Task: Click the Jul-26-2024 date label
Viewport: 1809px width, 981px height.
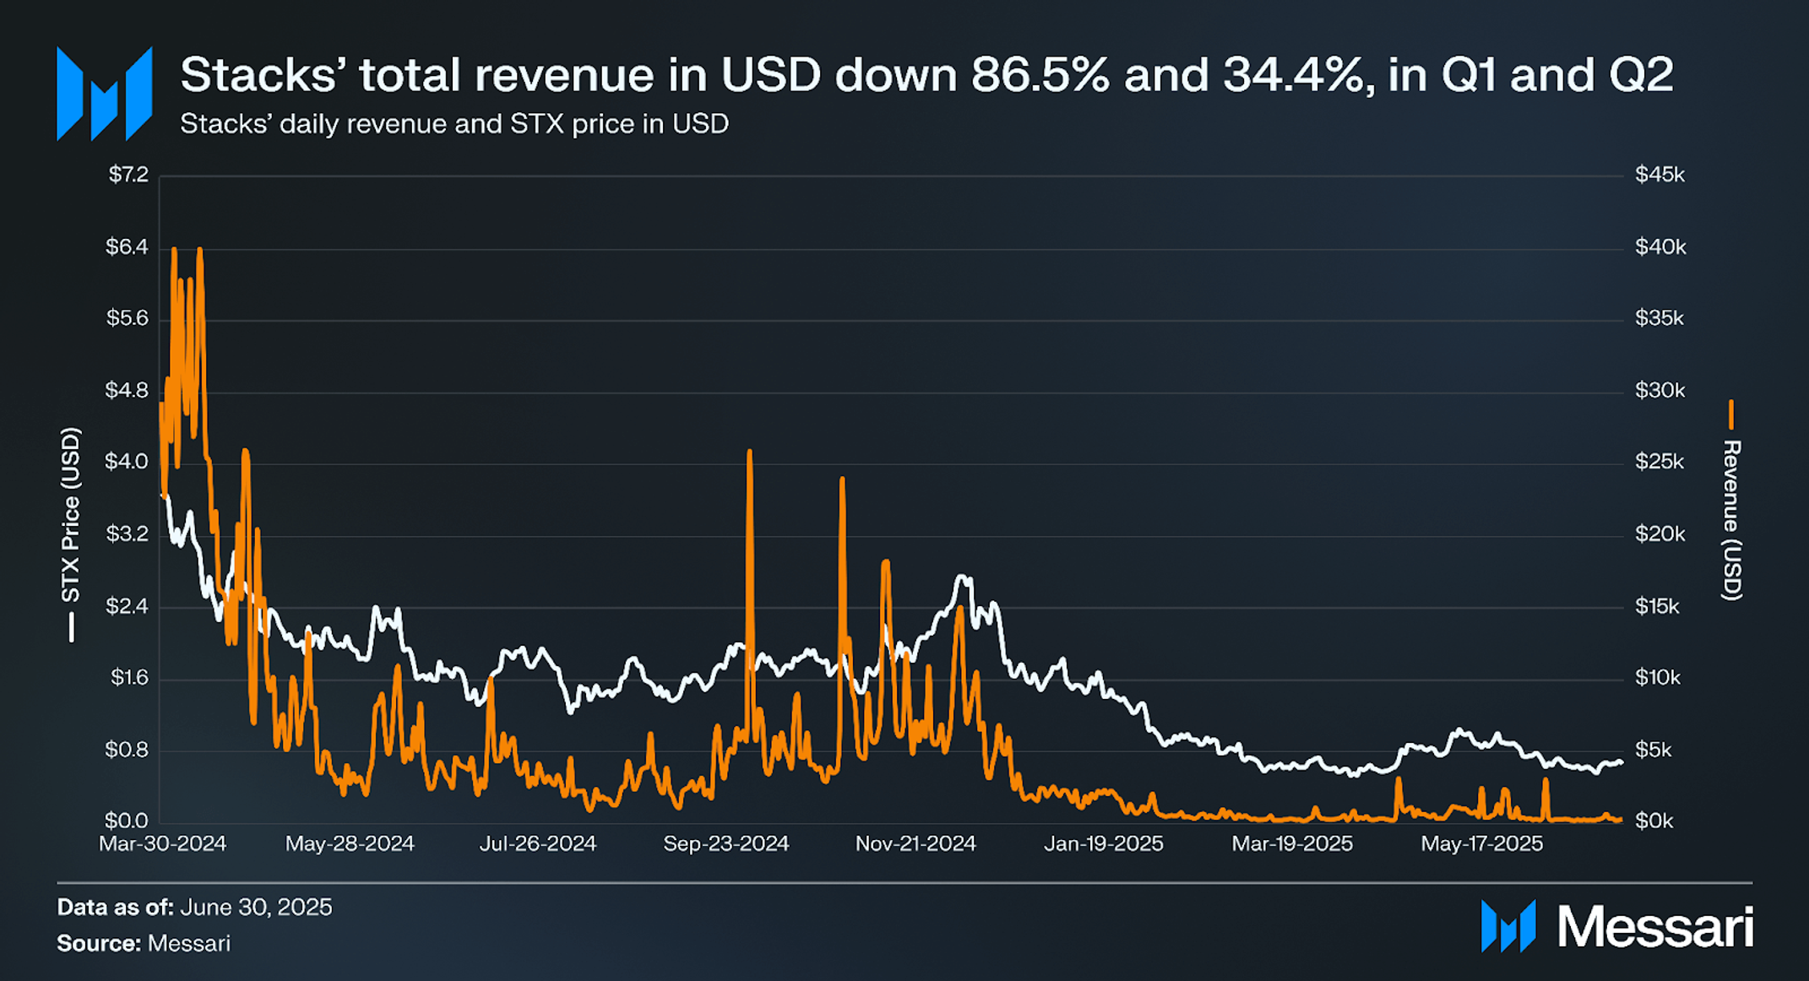Action: (x=538, y=843)
